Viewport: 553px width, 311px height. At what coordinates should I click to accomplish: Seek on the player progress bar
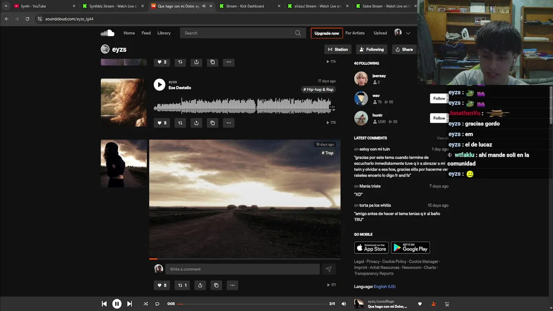point(252,304)
